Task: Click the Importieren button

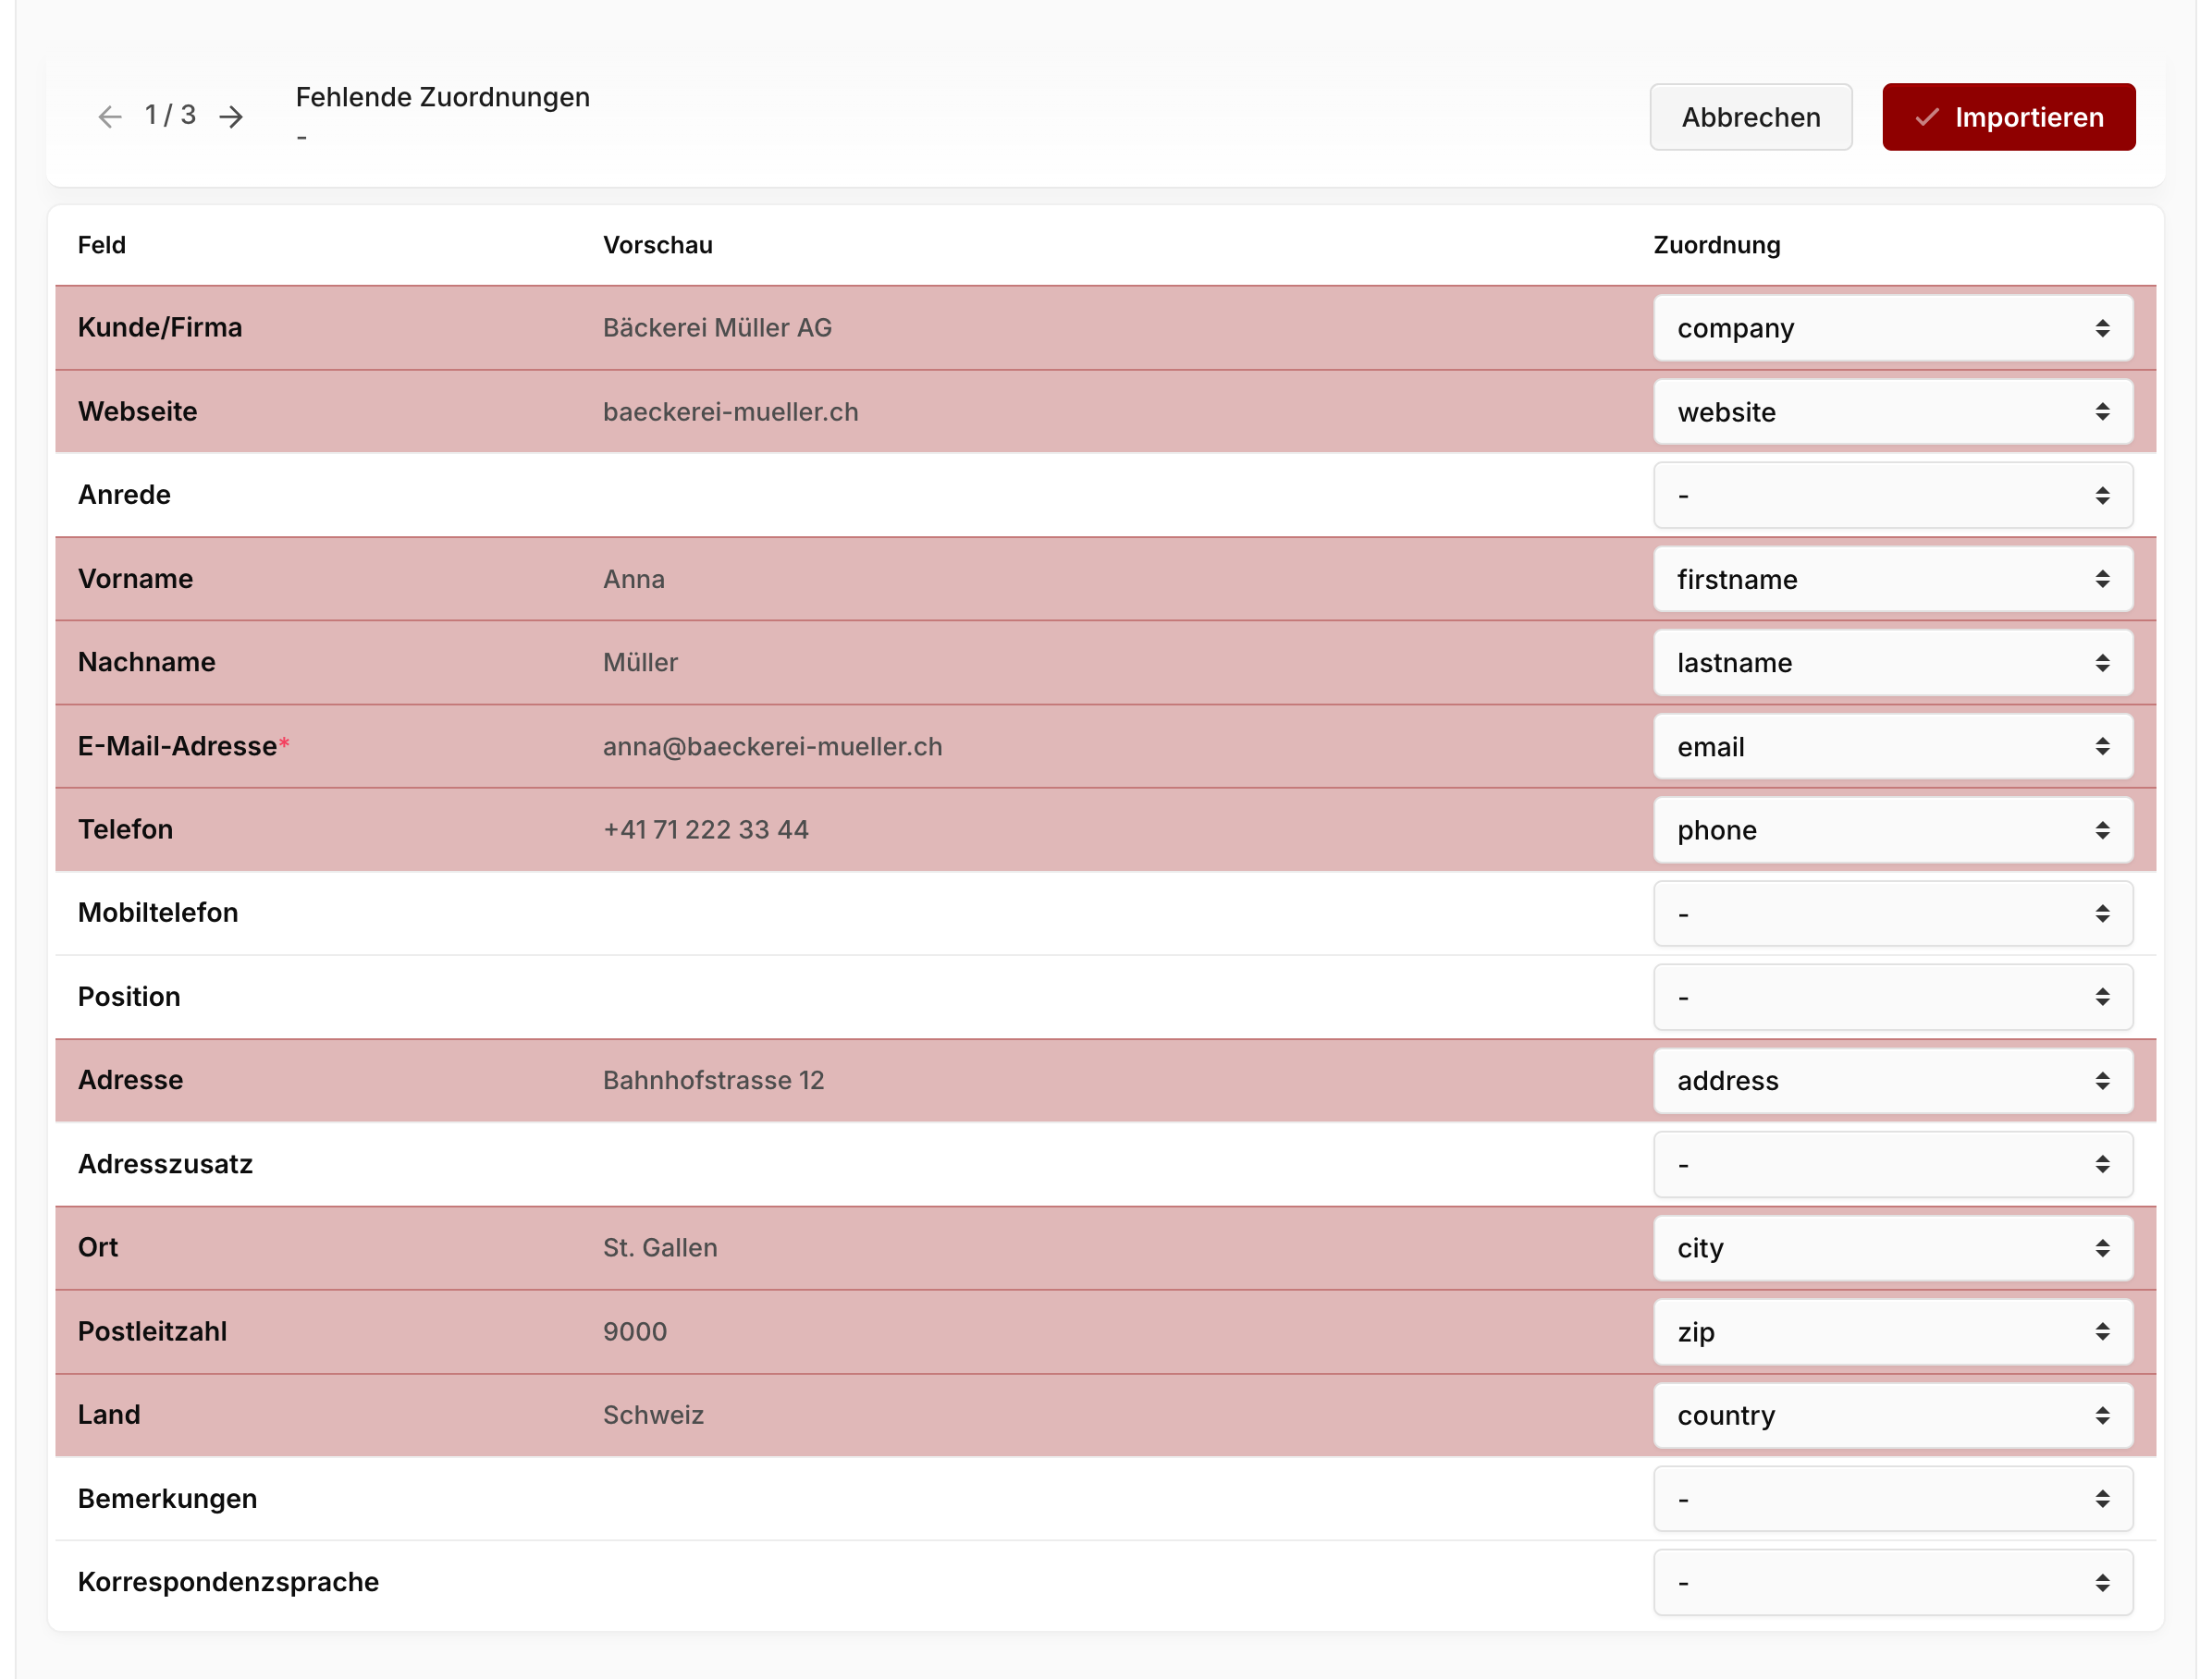Action: (x=2008, y=117)
